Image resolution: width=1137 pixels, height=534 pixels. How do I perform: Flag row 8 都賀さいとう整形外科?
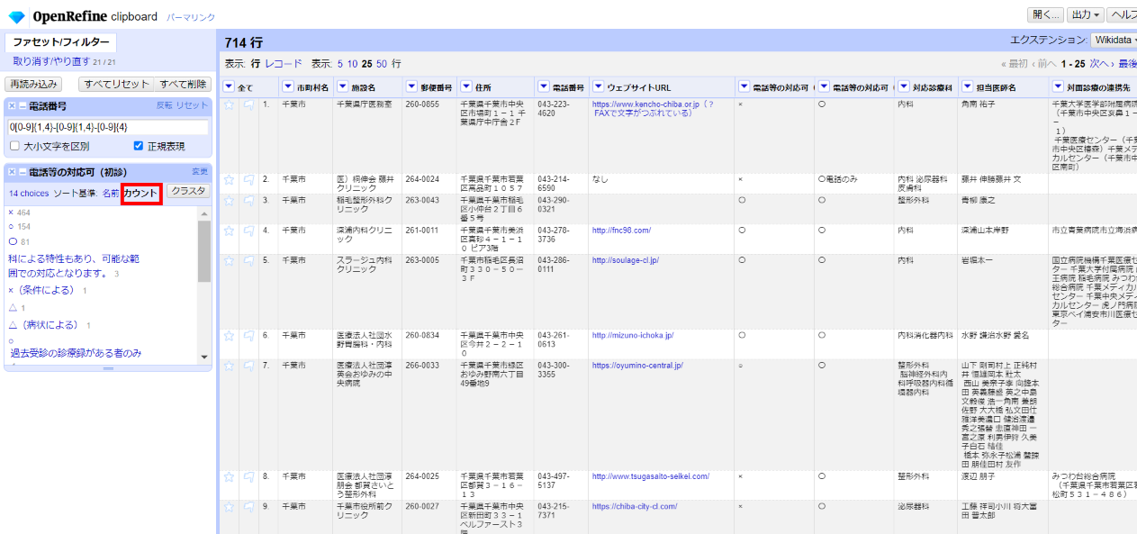(248, 476)
